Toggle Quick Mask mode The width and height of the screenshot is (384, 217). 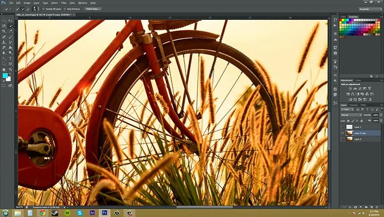click(4, 85)
